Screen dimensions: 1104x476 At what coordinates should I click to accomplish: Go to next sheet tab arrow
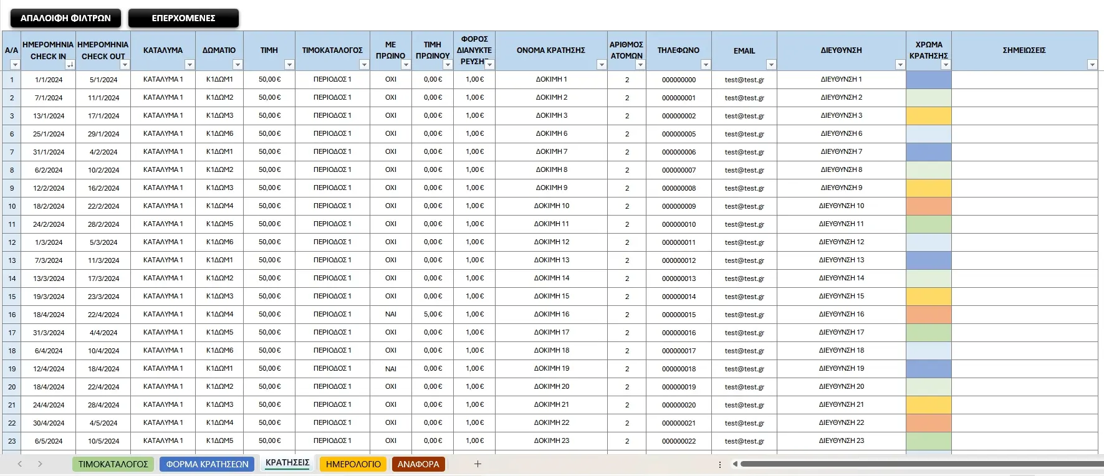(x=40, y=464)
